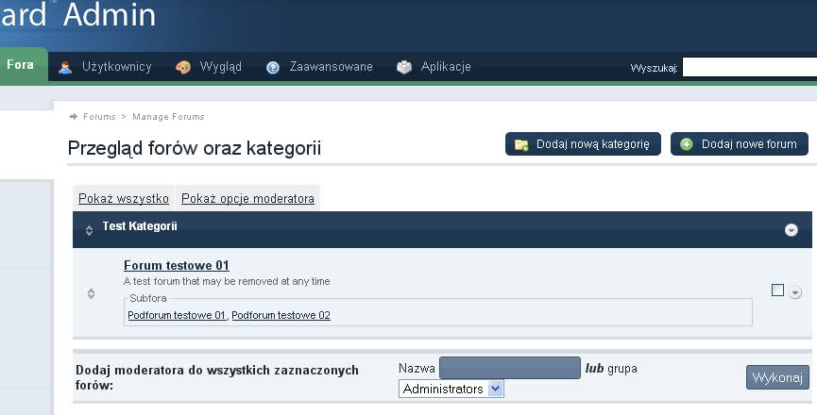Open the Forum testowe 01 link

(x=177, y=265)
